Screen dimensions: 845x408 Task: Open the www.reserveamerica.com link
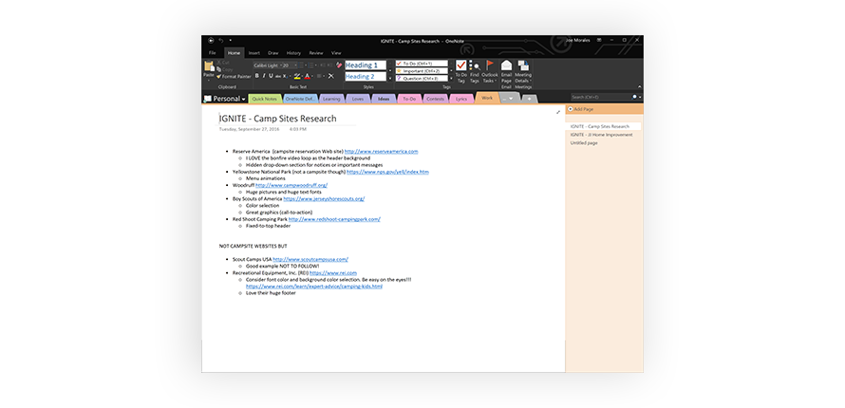[381, 151]
